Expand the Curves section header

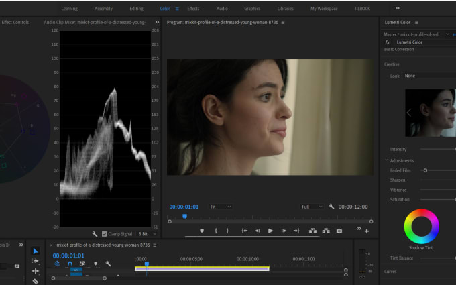(x=390, y=272)
